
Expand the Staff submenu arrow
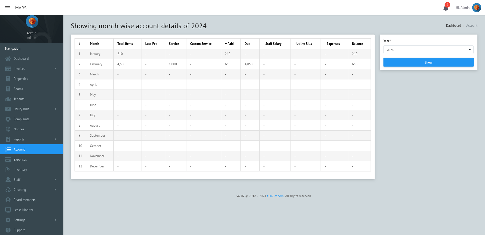click(55, 180)
